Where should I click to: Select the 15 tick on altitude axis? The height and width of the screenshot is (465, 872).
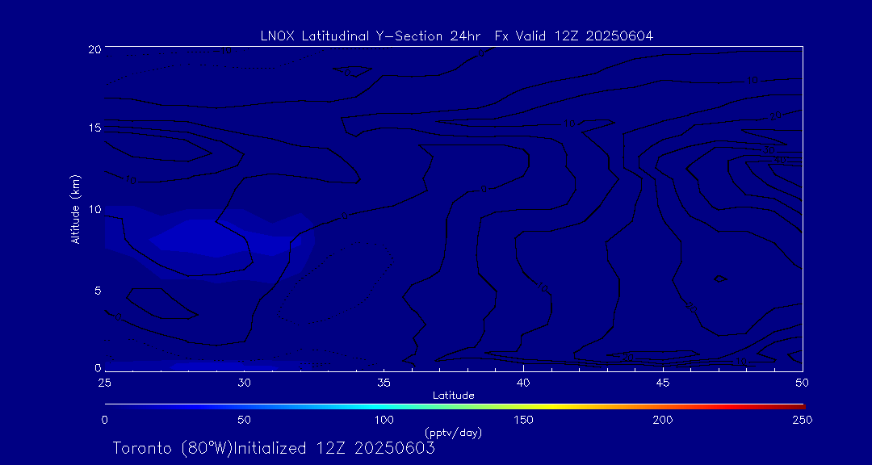[x=94, y=128]
